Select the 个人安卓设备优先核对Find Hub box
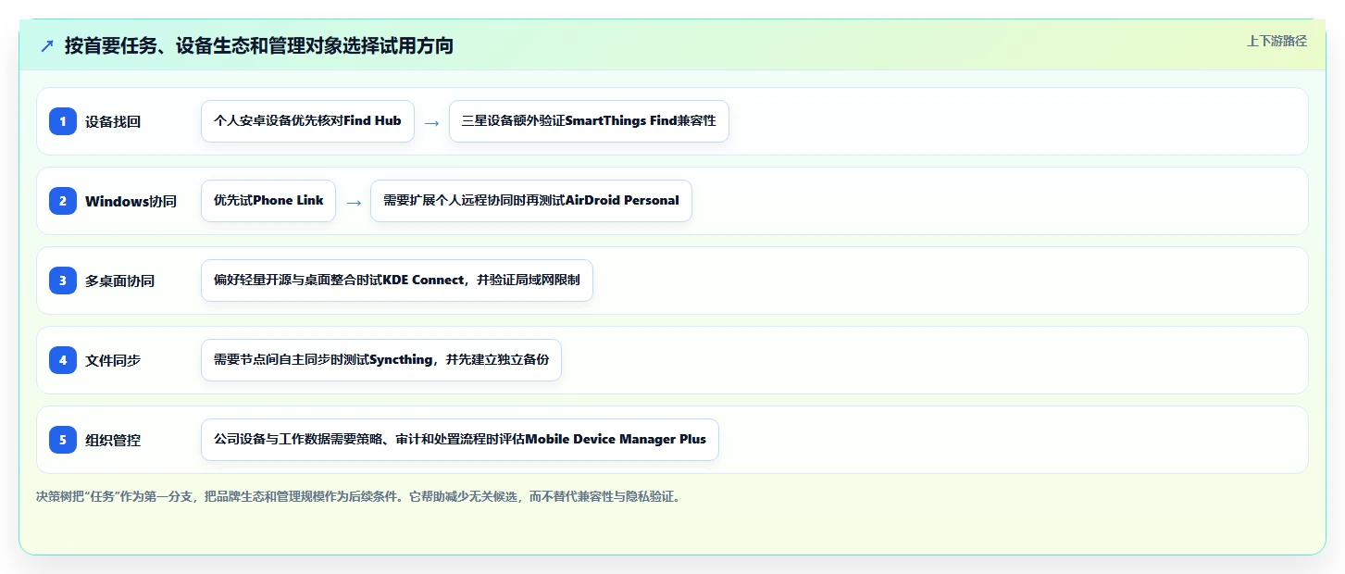Screen dimensions: 1345x574 [307, 121]
